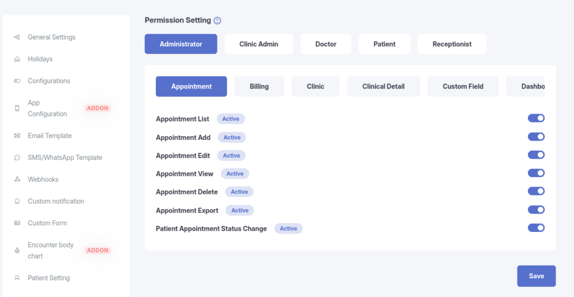Click the Holidays home icon
The height and width of the screenshot is (297, 574).
(x=17, y=59)
